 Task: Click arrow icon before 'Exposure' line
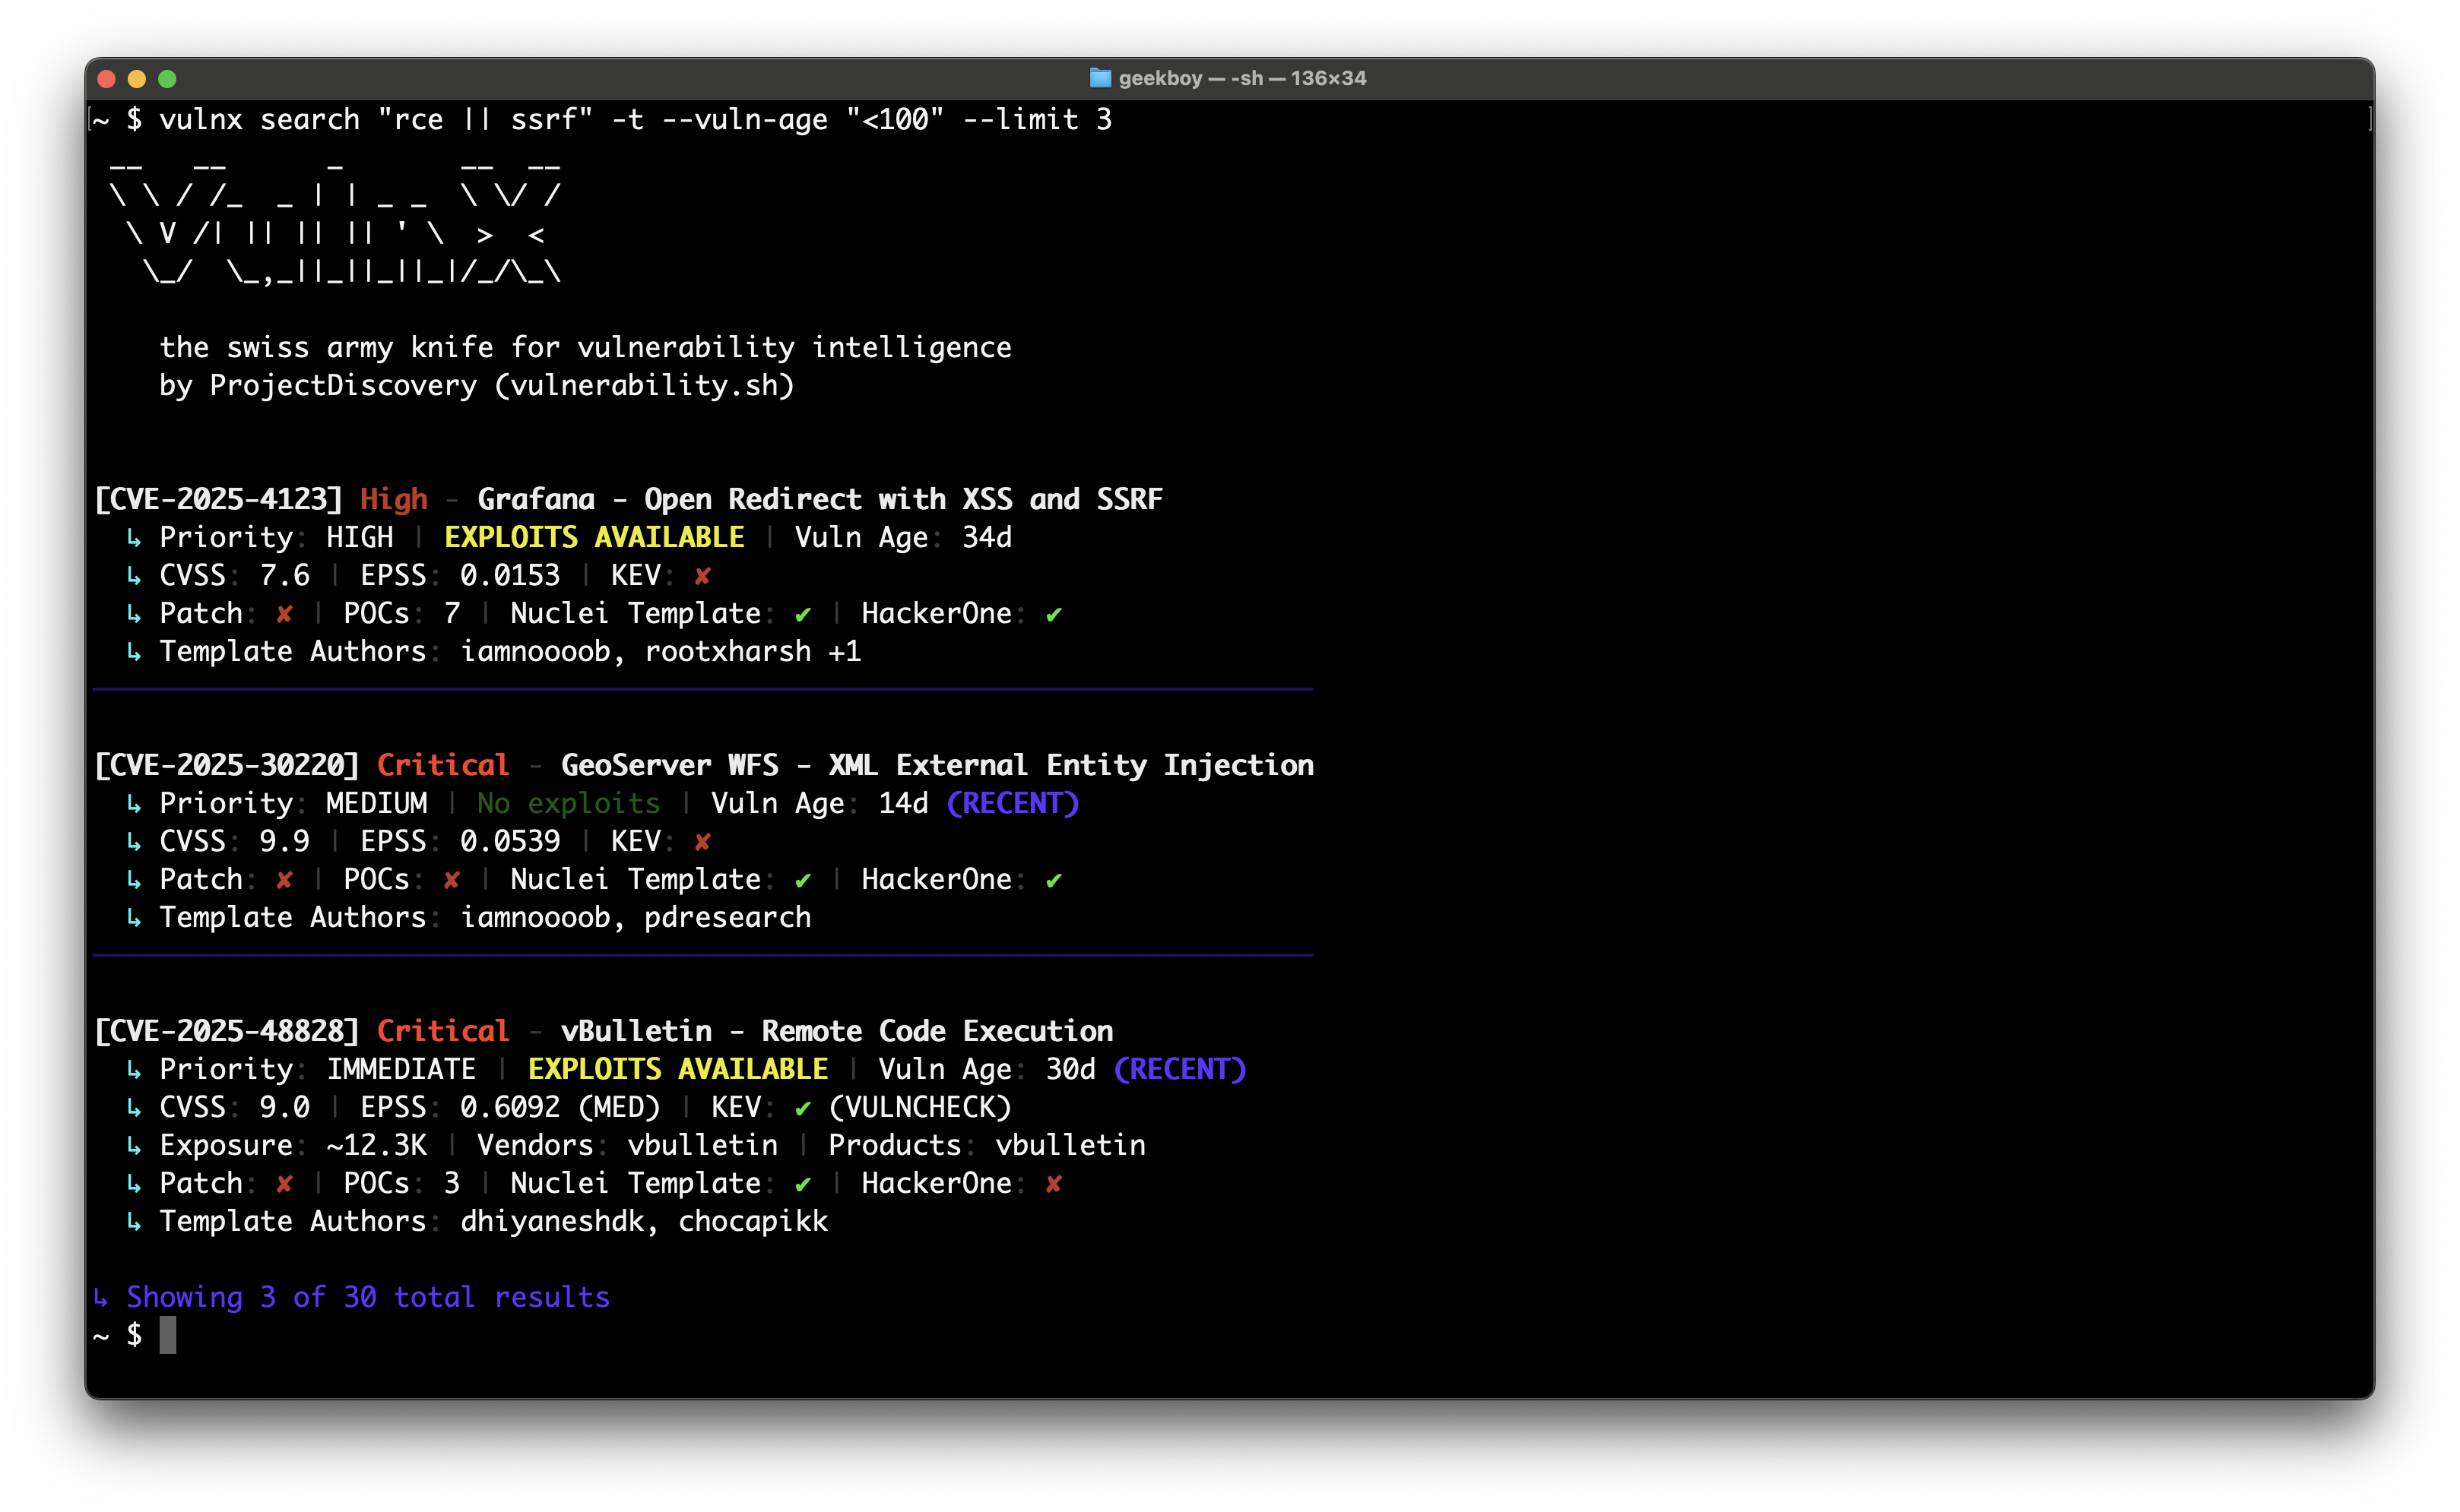(x=134, y=1146)
